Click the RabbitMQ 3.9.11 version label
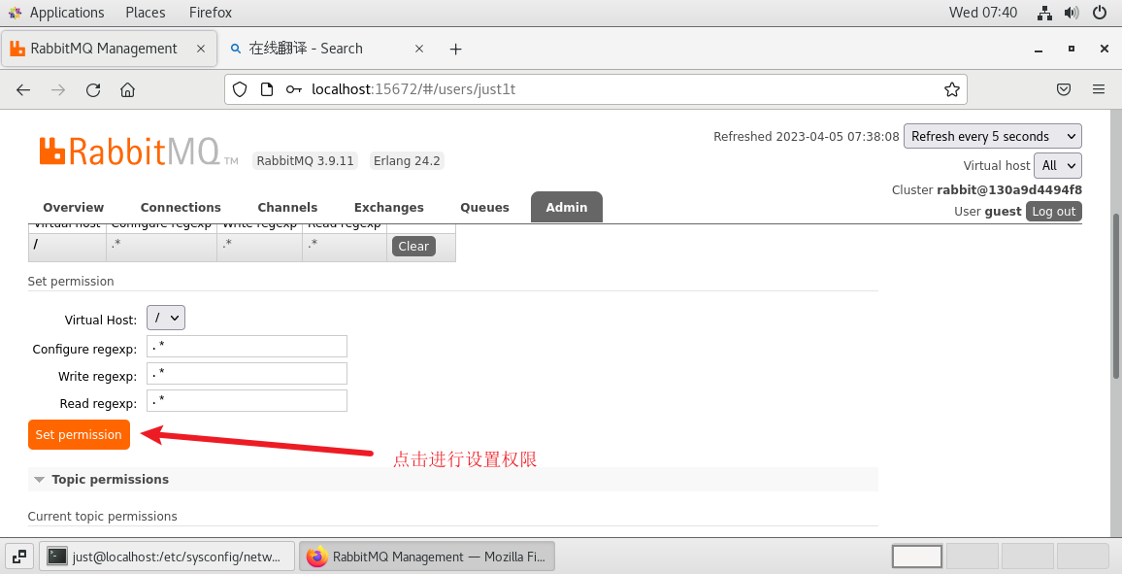This screenshot has width=1122, height=574. click(x=306, y=160)
